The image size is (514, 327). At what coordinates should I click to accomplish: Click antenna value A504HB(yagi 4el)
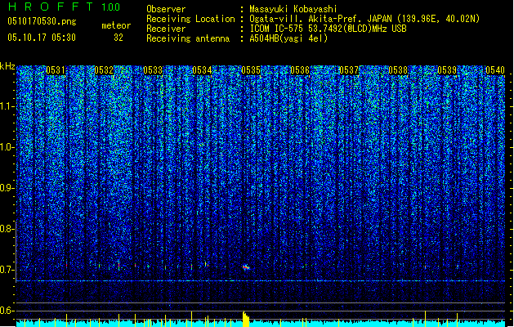click(x=288, y=38)
